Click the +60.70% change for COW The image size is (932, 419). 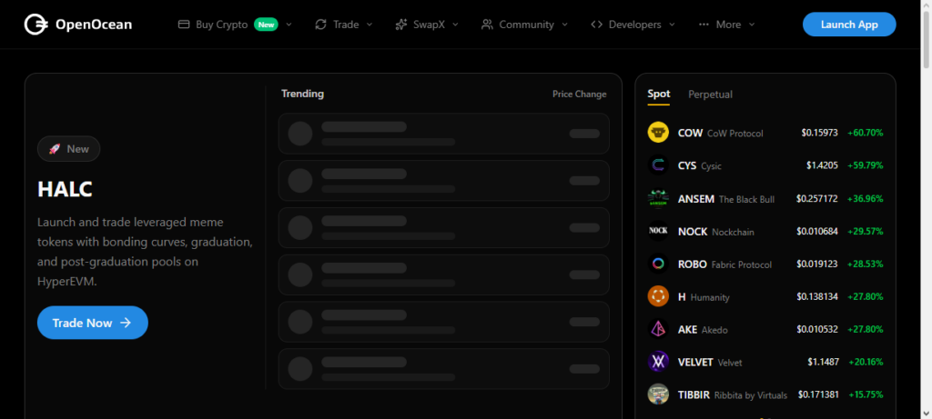point(866,133)
